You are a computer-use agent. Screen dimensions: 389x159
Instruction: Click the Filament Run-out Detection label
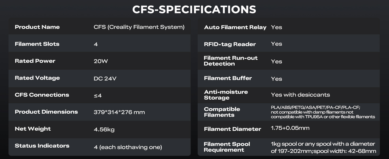(x=231, y=61)
